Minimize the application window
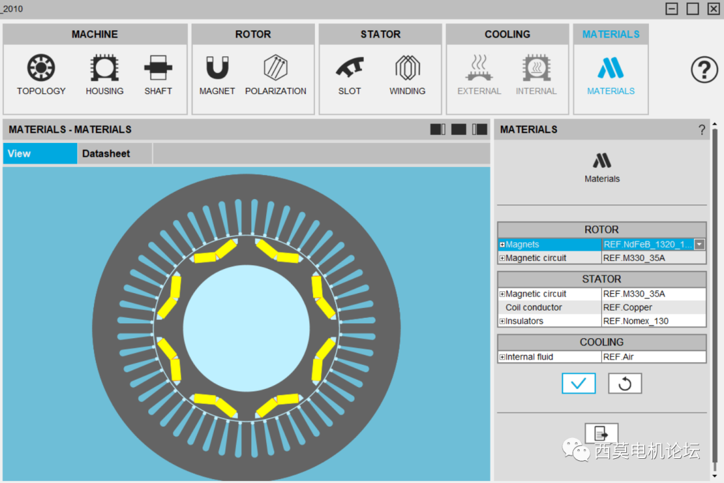 (672, 9)
